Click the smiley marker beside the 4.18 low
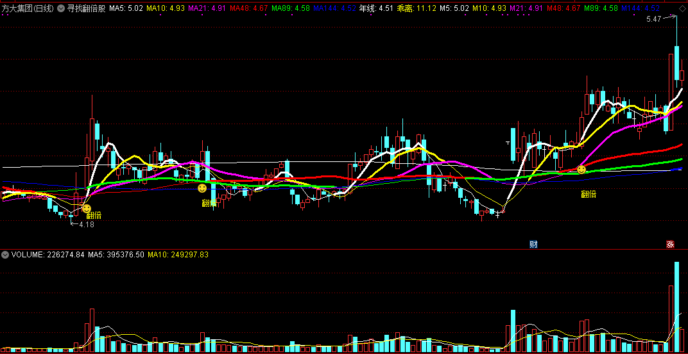 click(x=87, y=209)
